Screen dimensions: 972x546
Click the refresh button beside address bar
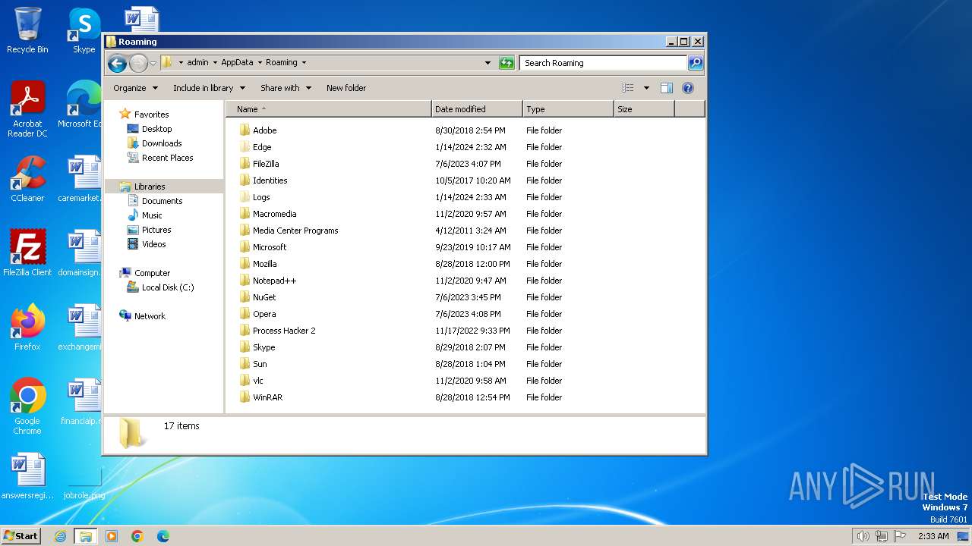507,63
